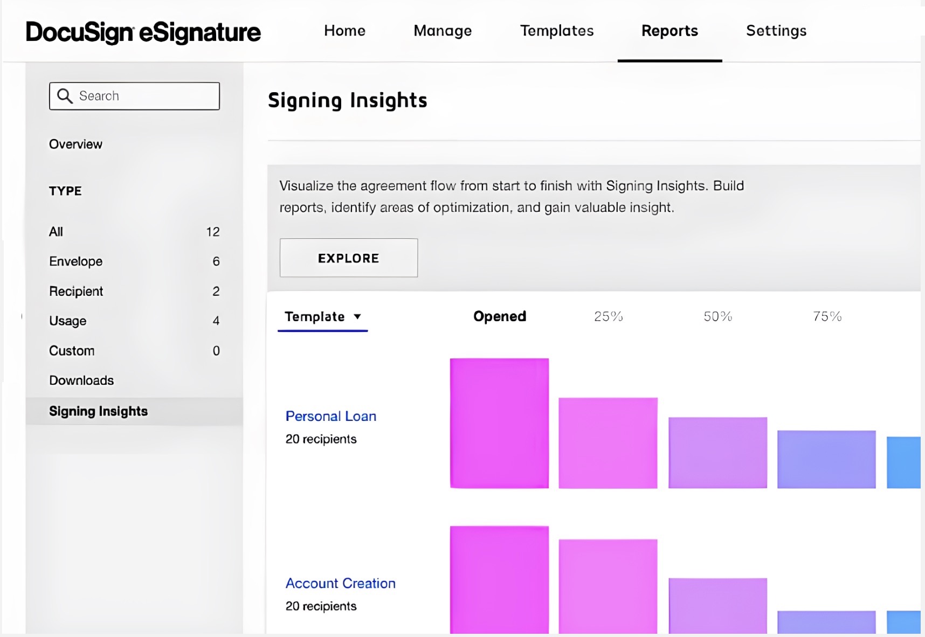Screen dimensions: 925x637
Task: Click the search magnifier icon
Action: (x=65, y=96)
